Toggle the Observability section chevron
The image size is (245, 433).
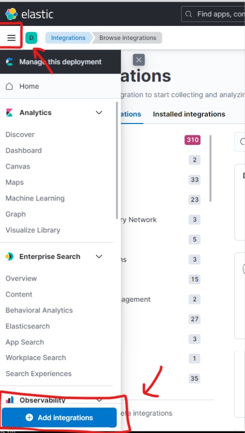[99, 399]
